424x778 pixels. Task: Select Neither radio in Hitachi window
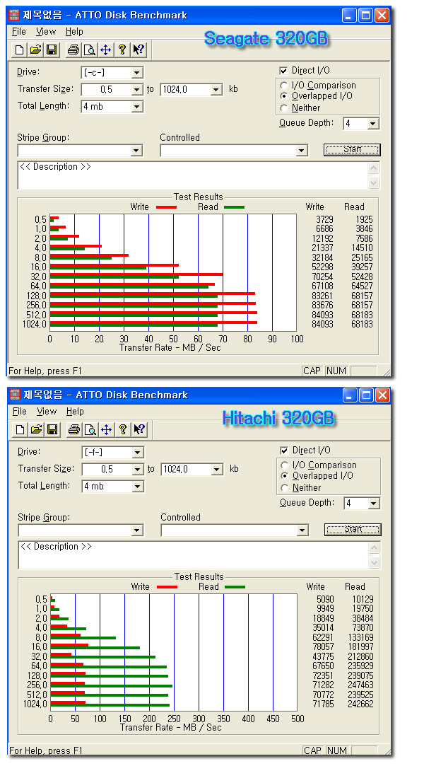click(x=285, y=488)
